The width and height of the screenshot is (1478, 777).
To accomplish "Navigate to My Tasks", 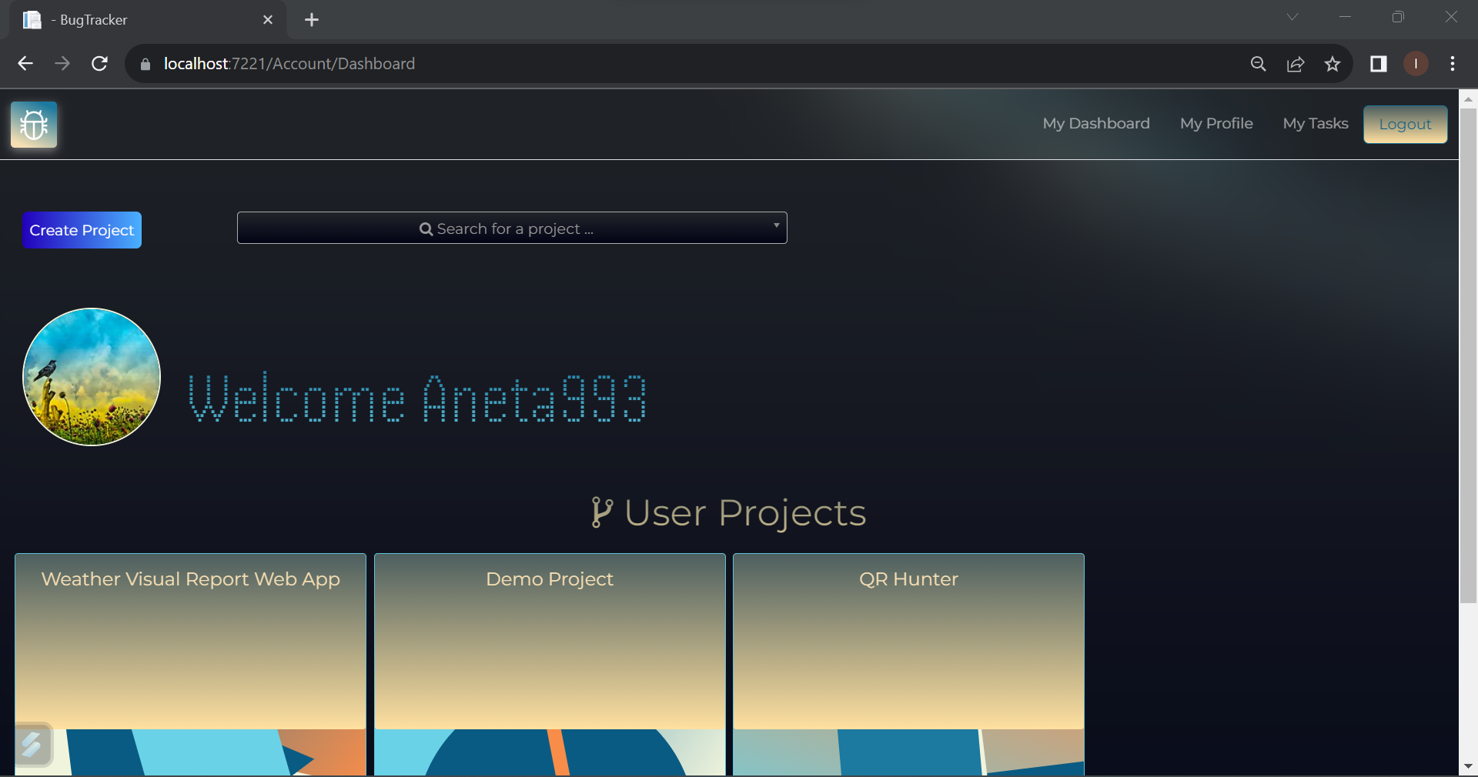I will (x=1315, y=124).
